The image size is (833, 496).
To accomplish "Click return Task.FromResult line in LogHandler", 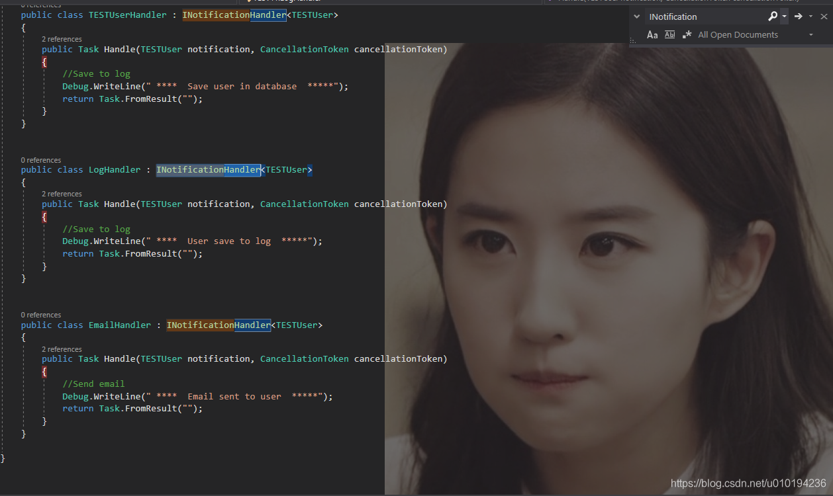I will pos(132,253).
